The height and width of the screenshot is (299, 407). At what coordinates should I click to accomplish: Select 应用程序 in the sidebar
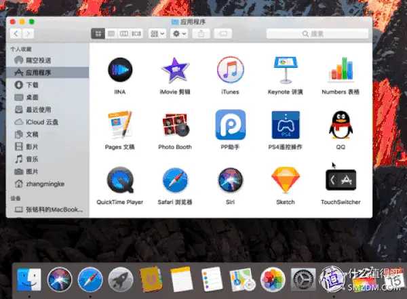(x=47, y=73)
